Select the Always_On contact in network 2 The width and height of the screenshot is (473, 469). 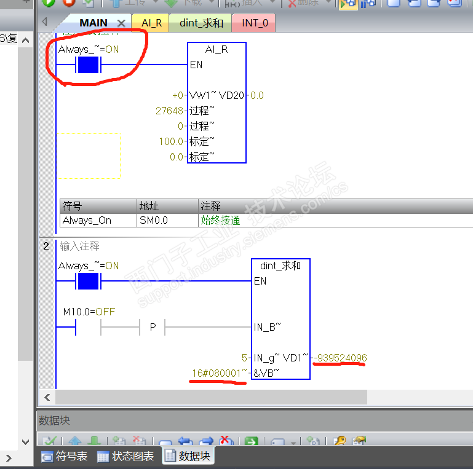(88, 281)
